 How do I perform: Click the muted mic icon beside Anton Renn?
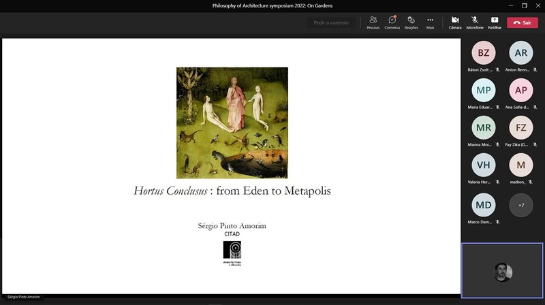(535, 70)
